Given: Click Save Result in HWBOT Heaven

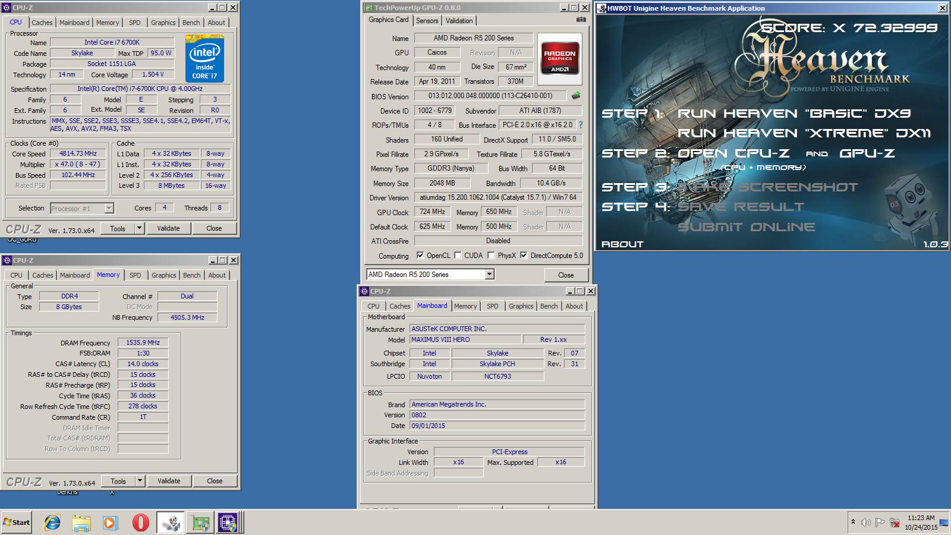Looking at the screenshot, I should tap(741, 207).
